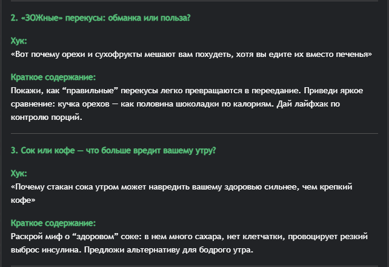This screenshot has height=267, width=389.
Task: Click the line starting сравнение: кучка орехов
Action: (175, 104)
